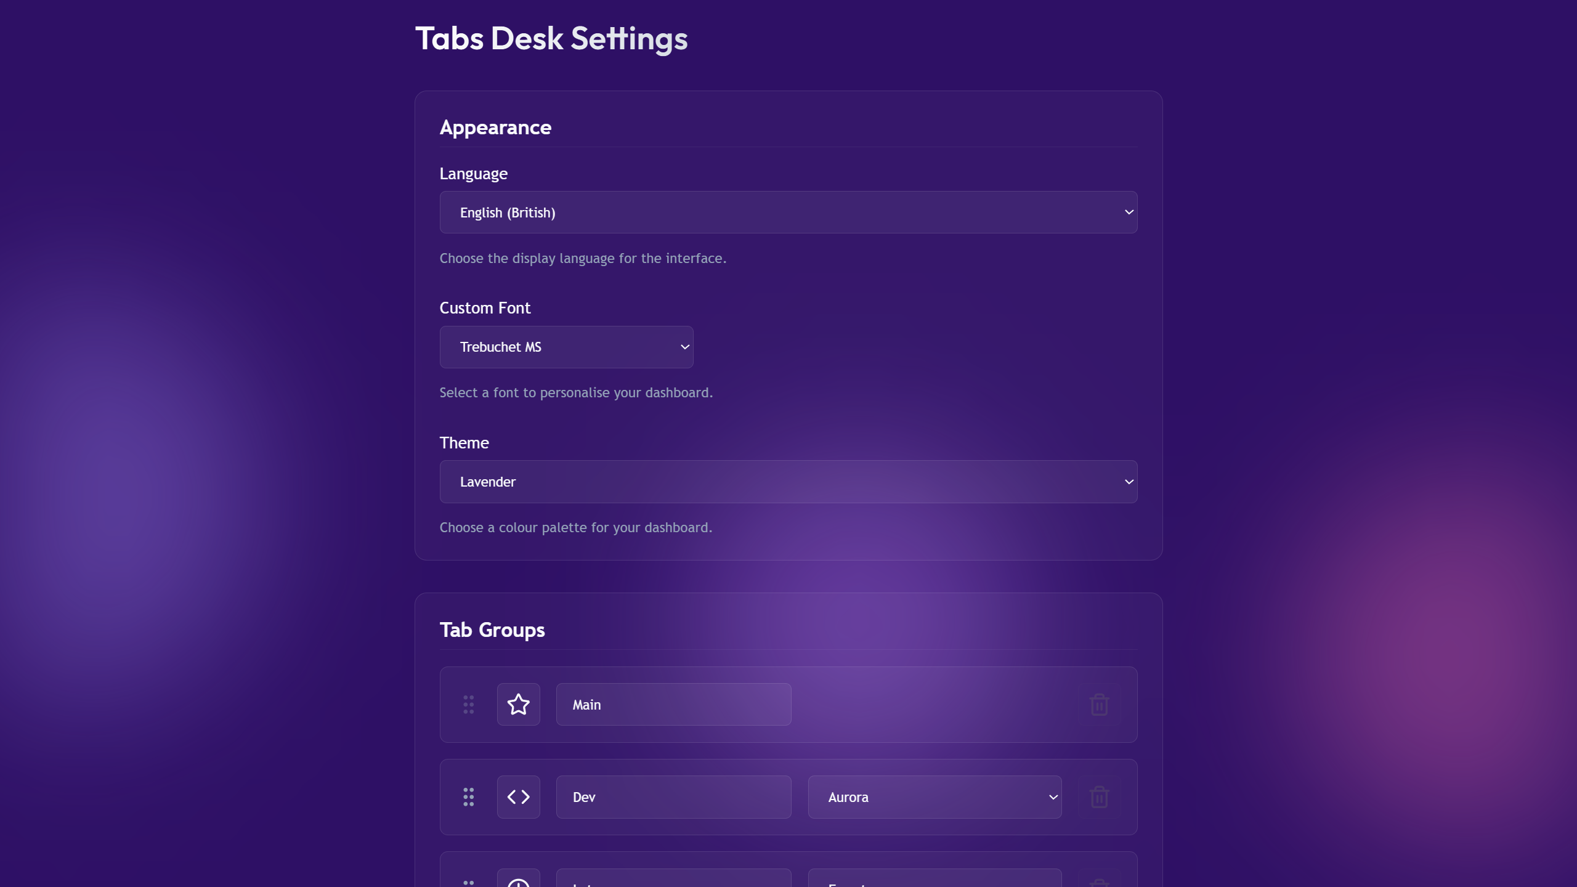1577x887 pixels.
Task: Grab the drag handle beside the Dev group
Action: click(x=468, y=796)
